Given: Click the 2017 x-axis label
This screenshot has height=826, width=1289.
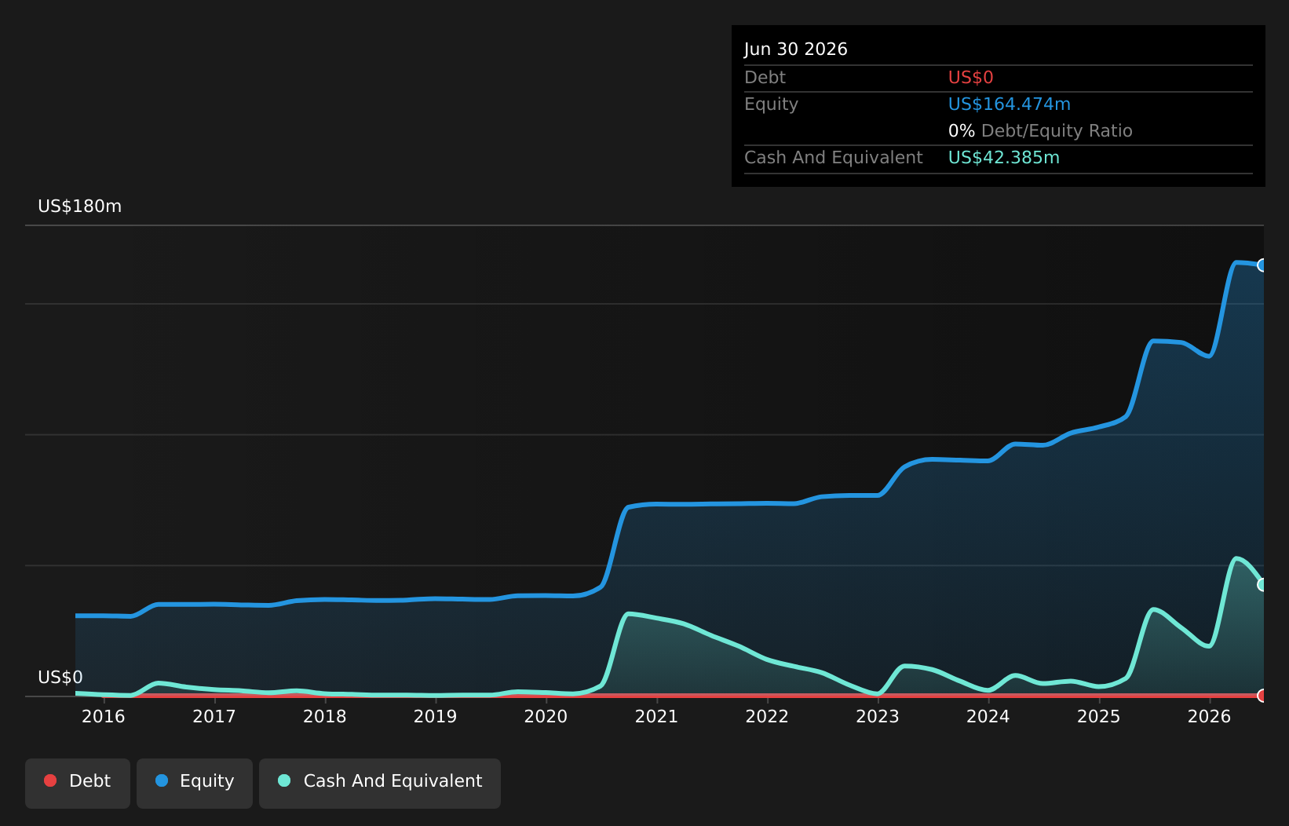Looking at the screenshot, I should (x=214, y=716).
